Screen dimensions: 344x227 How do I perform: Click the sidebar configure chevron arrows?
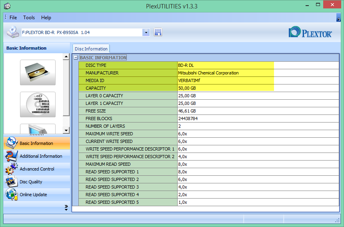pos(66,208)
